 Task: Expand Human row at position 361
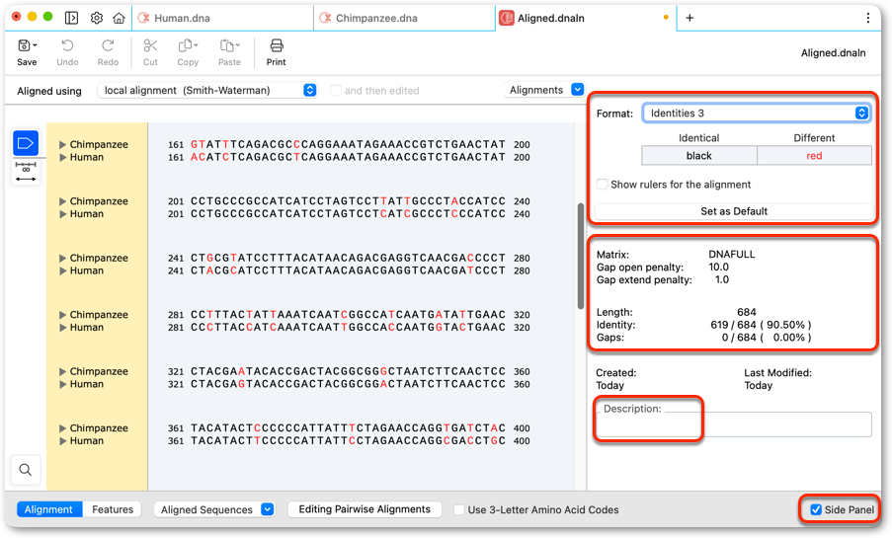coord(62,440)
